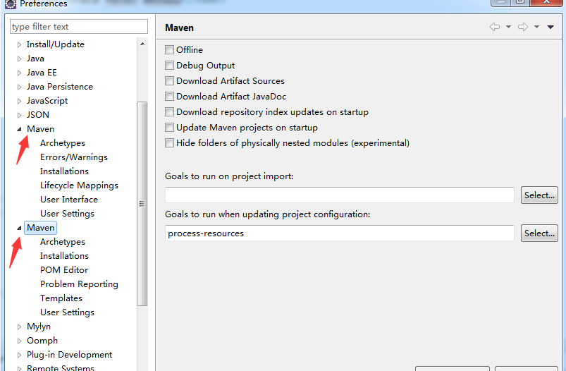
Task: Enable the Offline checkbox
Action: coord(169,49)
